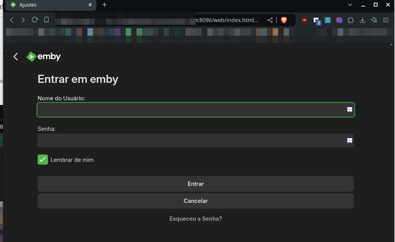
Task: Focus the Nome do Usuário field
Action: click(x=196, y=110)
